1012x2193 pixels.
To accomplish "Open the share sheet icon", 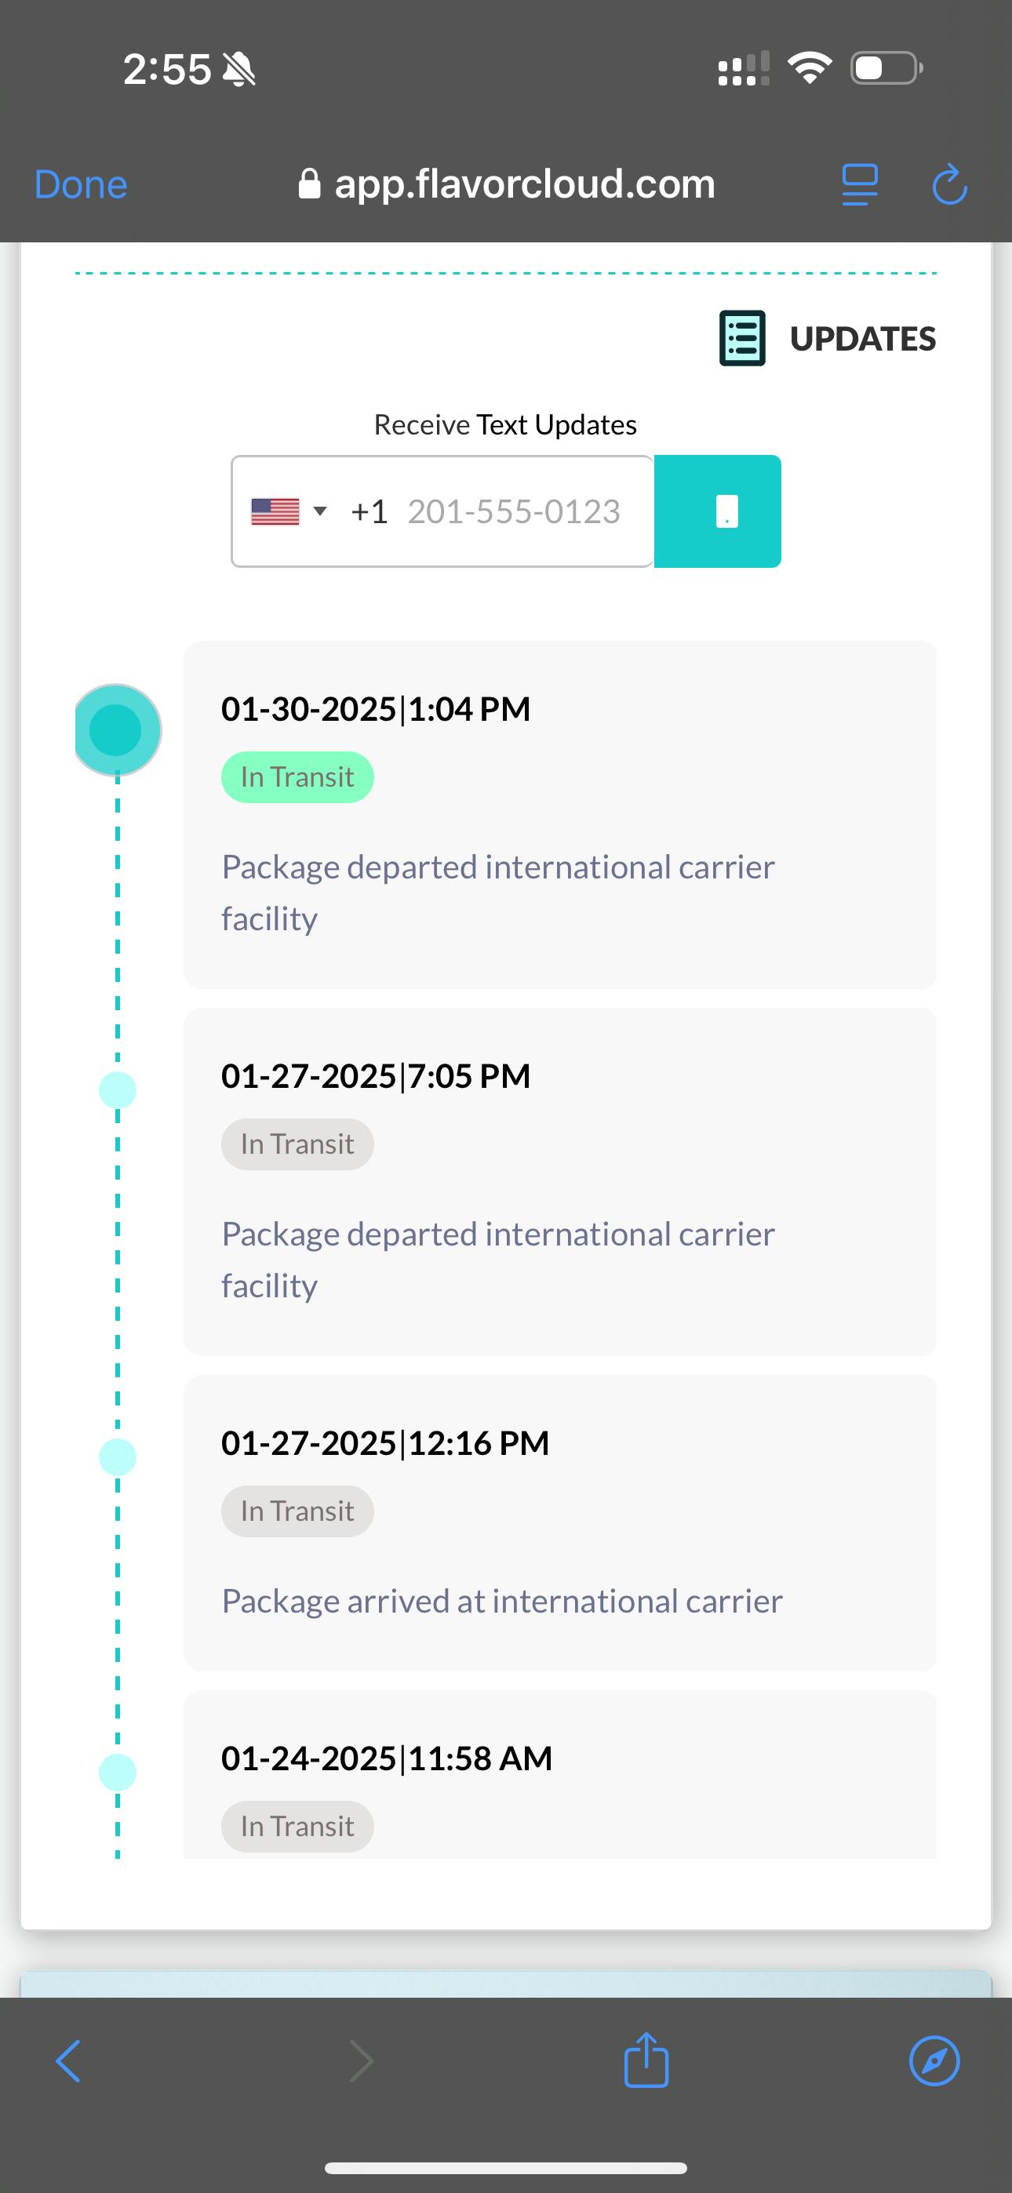I will [x=646, y=2060].
